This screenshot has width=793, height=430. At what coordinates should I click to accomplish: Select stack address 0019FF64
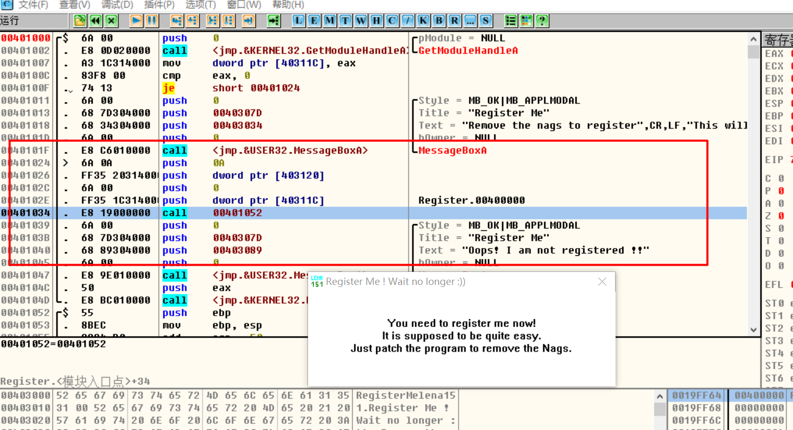pos(697,396)
